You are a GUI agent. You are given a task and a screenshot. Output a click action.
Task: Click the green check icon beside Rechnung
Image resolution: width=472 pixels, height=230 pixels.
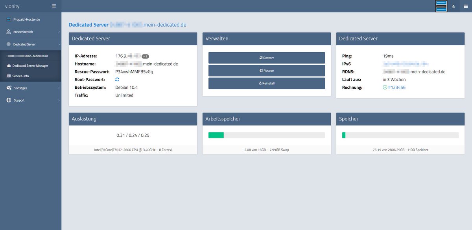(x=385, y=88)
